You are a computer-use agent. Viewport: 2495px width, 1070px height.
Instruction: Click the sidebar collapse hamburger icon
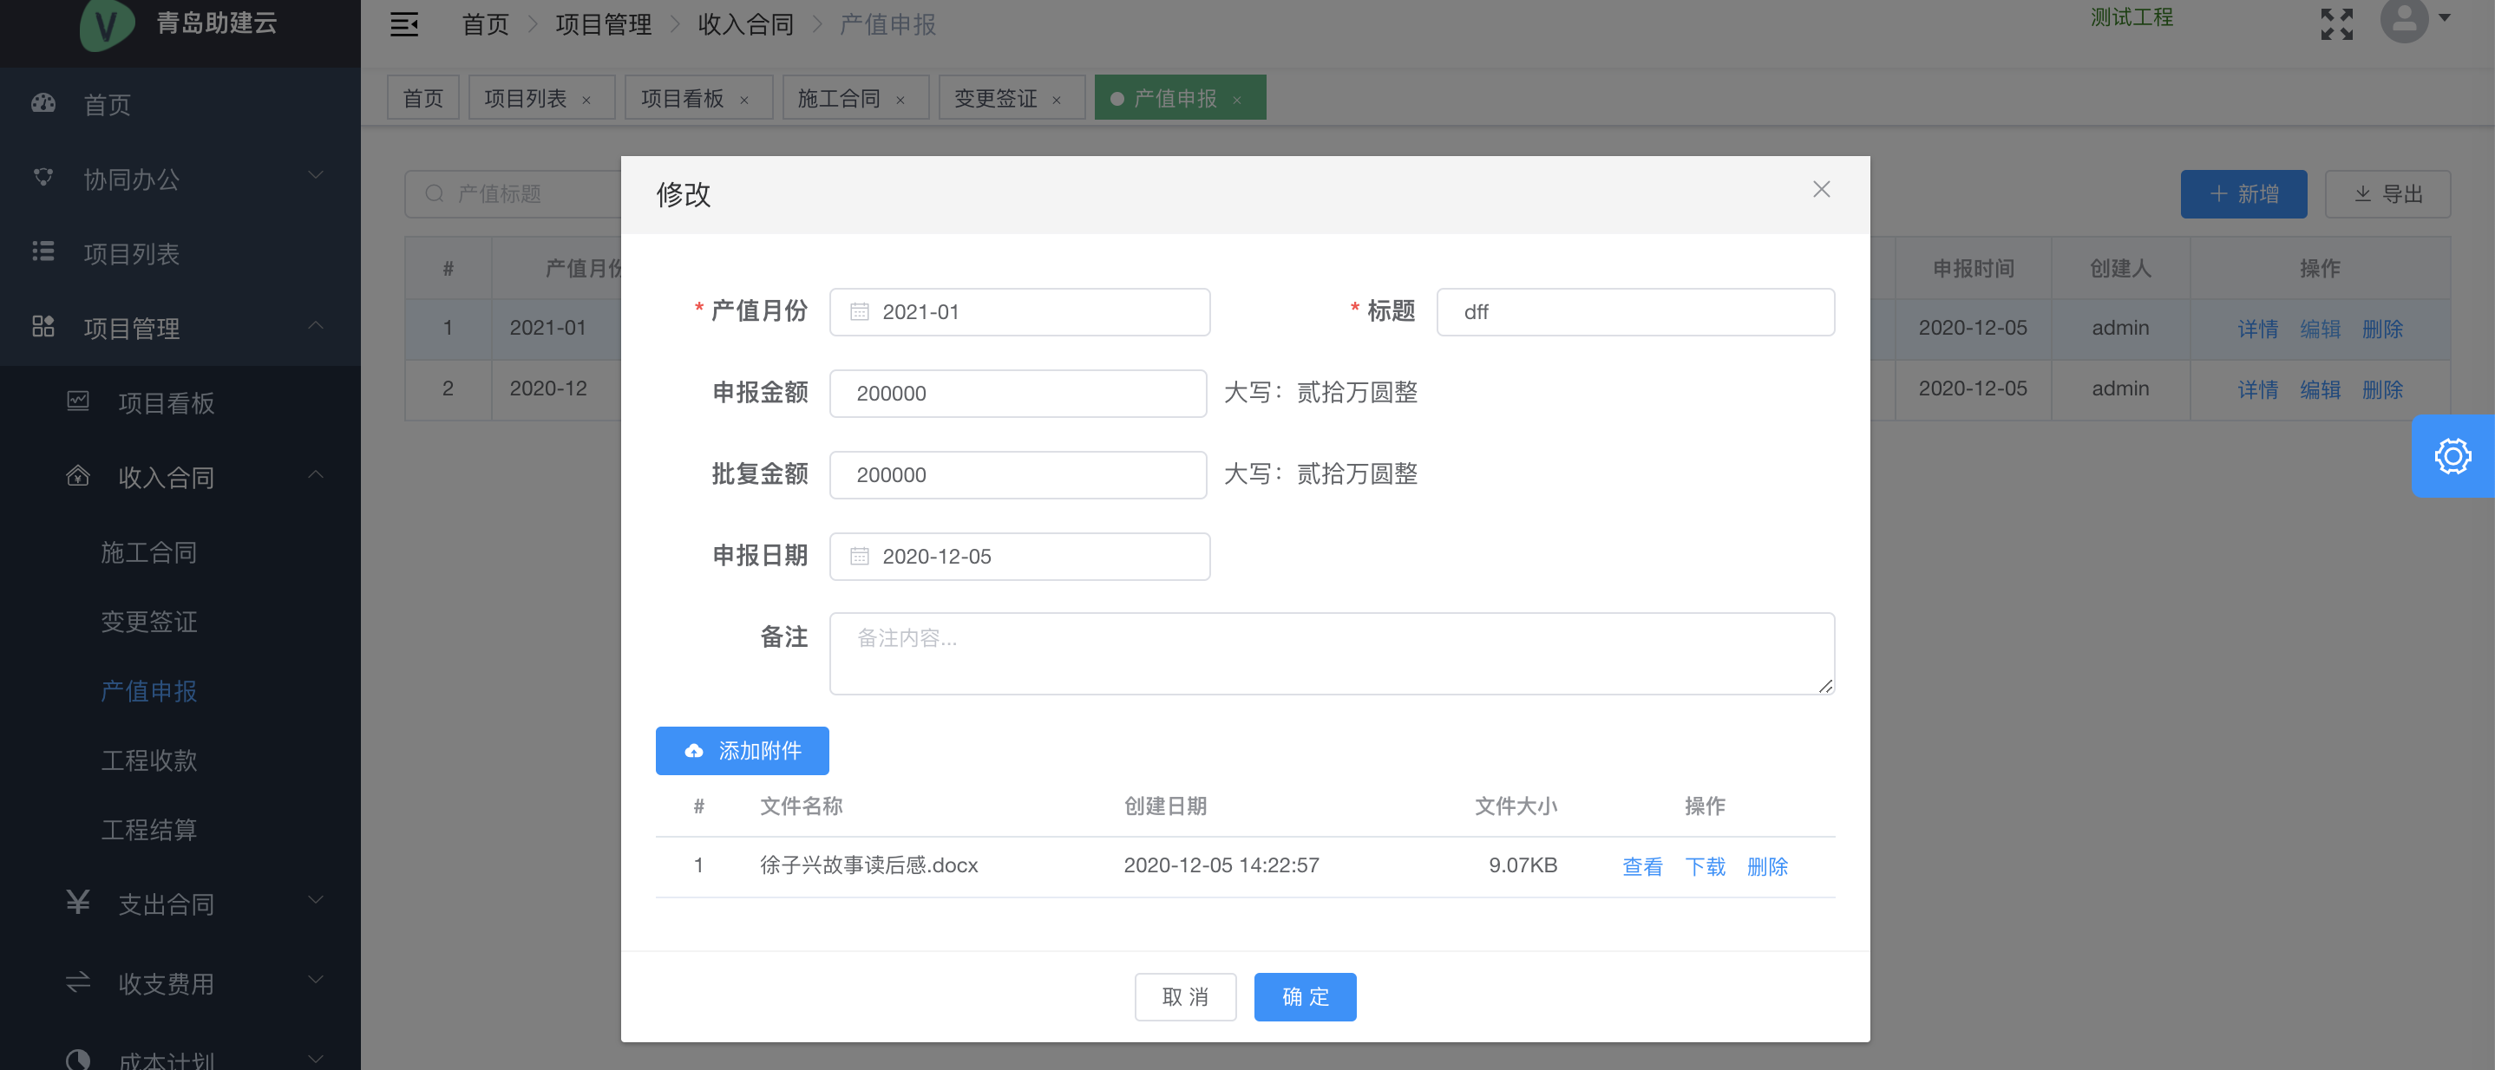click(x=404, y=24)
